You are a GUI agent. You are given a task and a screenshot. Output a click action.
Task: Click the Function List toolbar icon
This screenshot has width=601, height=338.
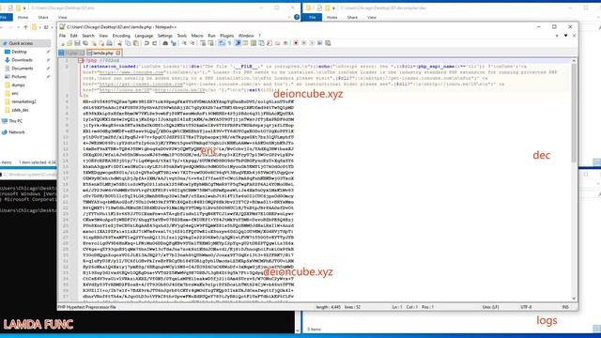pos(270,43)
